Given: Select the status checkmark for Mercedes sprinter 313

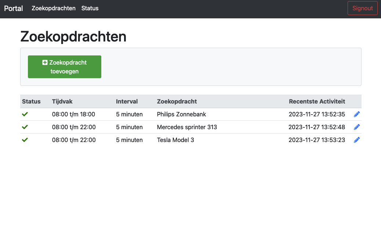Looking at the screenshot, I should (x=25, y=127).
